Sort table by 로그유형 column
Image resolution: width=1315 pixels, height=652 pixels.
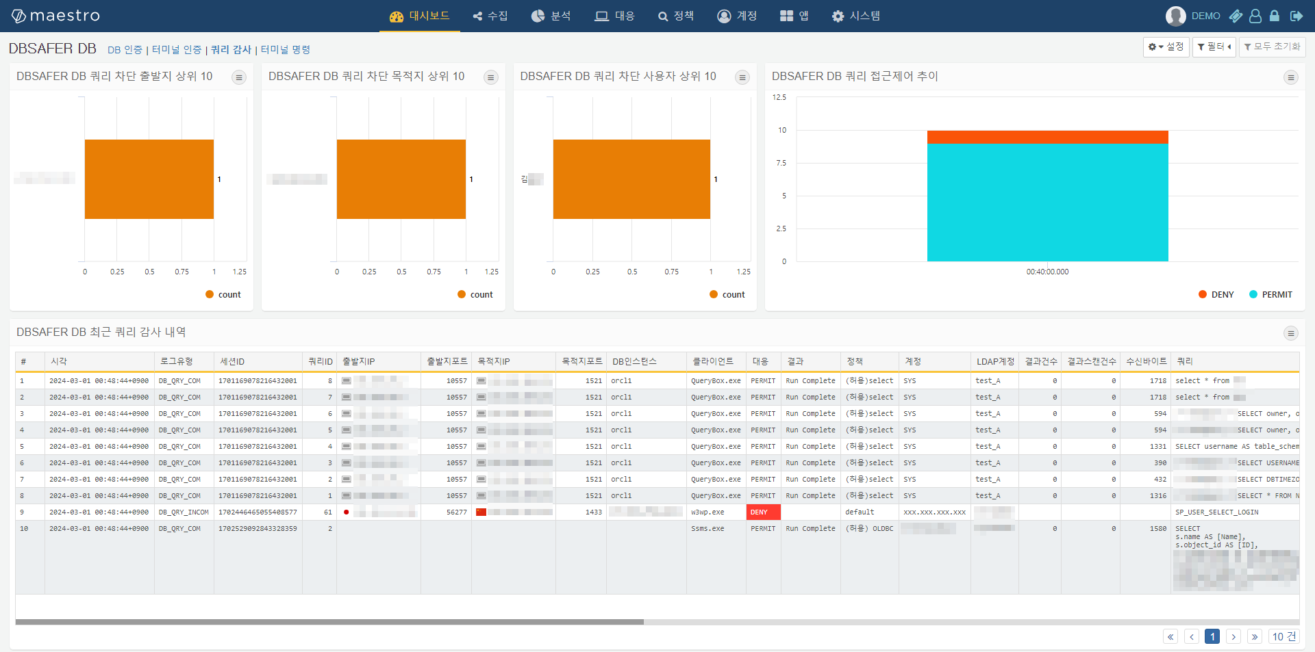184,361
